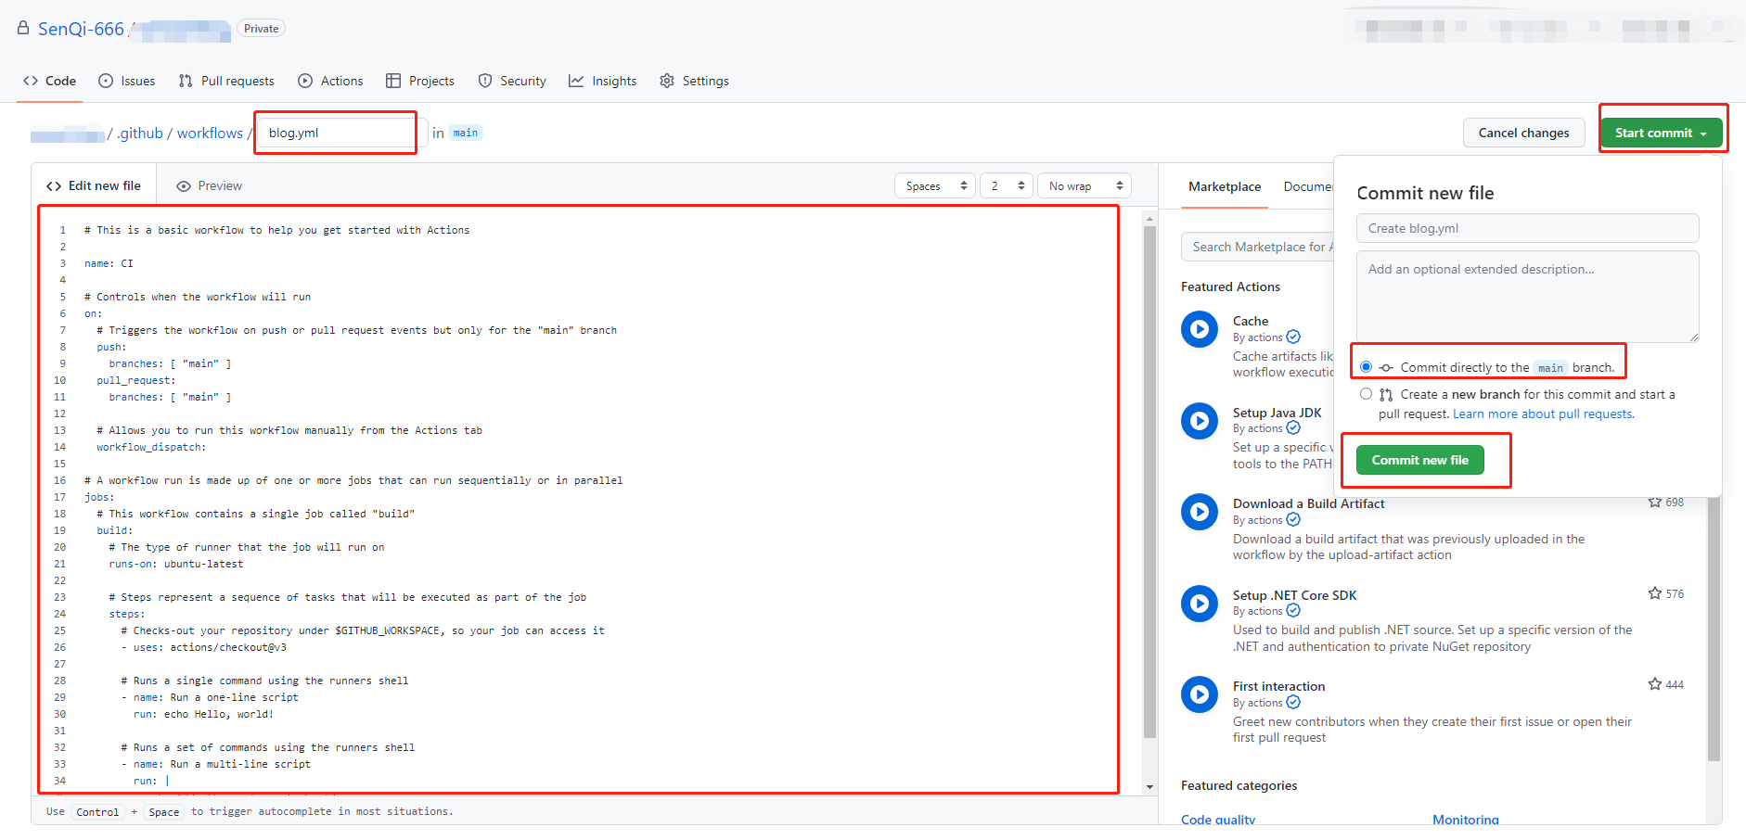Open the Cache action title
The width and height of the screenshot is (1746, 840).
pyautogui.click(x=1251, y=321)
